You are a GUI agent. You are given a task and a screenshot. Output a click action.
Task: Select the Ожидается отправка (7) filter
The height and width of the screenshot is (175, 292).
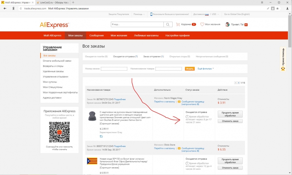pos(125,57)
